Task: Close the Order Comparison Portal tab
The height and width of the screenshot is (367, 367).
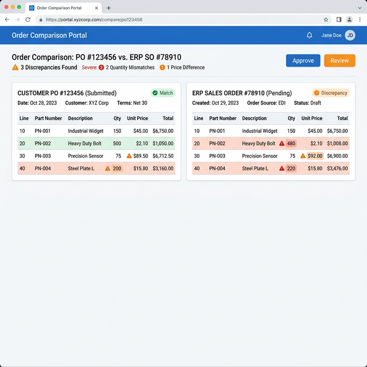Action: [x=96, y=8]
